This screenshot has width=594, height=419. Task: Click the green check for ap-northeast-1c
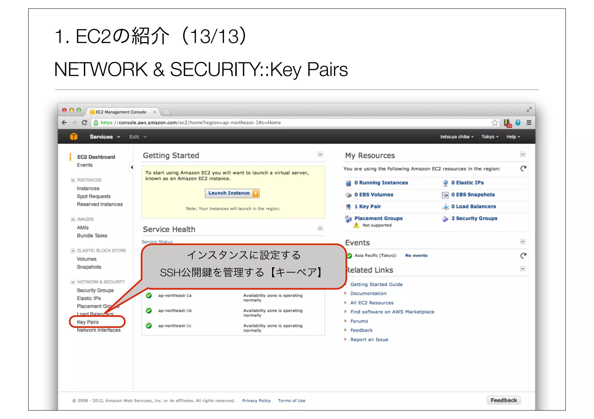(149, 325)
